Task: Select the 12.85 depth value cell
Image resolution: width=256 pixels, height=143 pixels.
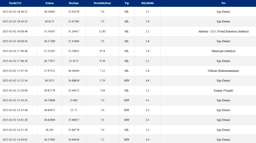Action: pyautogui.click(x=102, y=31)
